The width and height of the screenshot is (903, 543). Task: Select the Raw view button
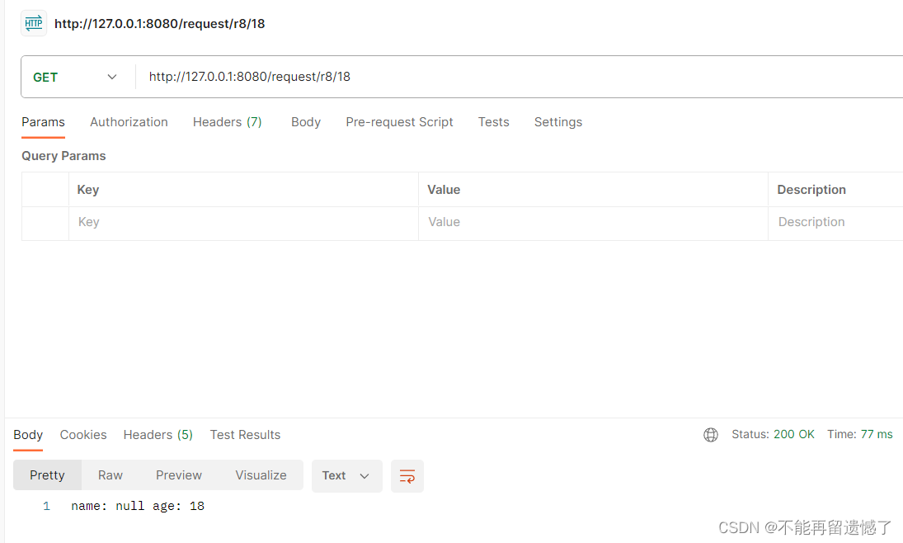click(111, 475)
